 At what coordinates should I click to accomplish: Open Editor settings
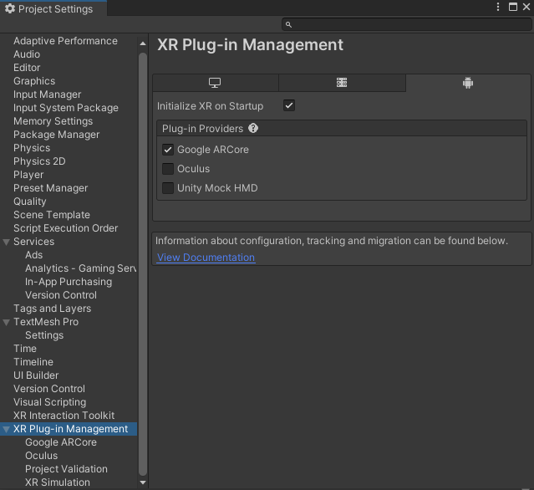[x=27, y=68]
